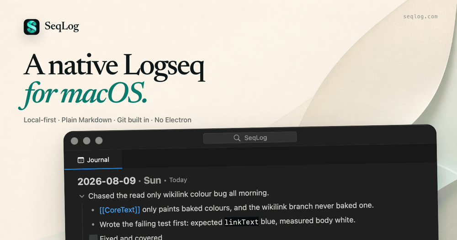The height and width of the screenshot is (240, 457).
Task: Collapse the 'Chased the read only' block
Action: tap(82, 196)
